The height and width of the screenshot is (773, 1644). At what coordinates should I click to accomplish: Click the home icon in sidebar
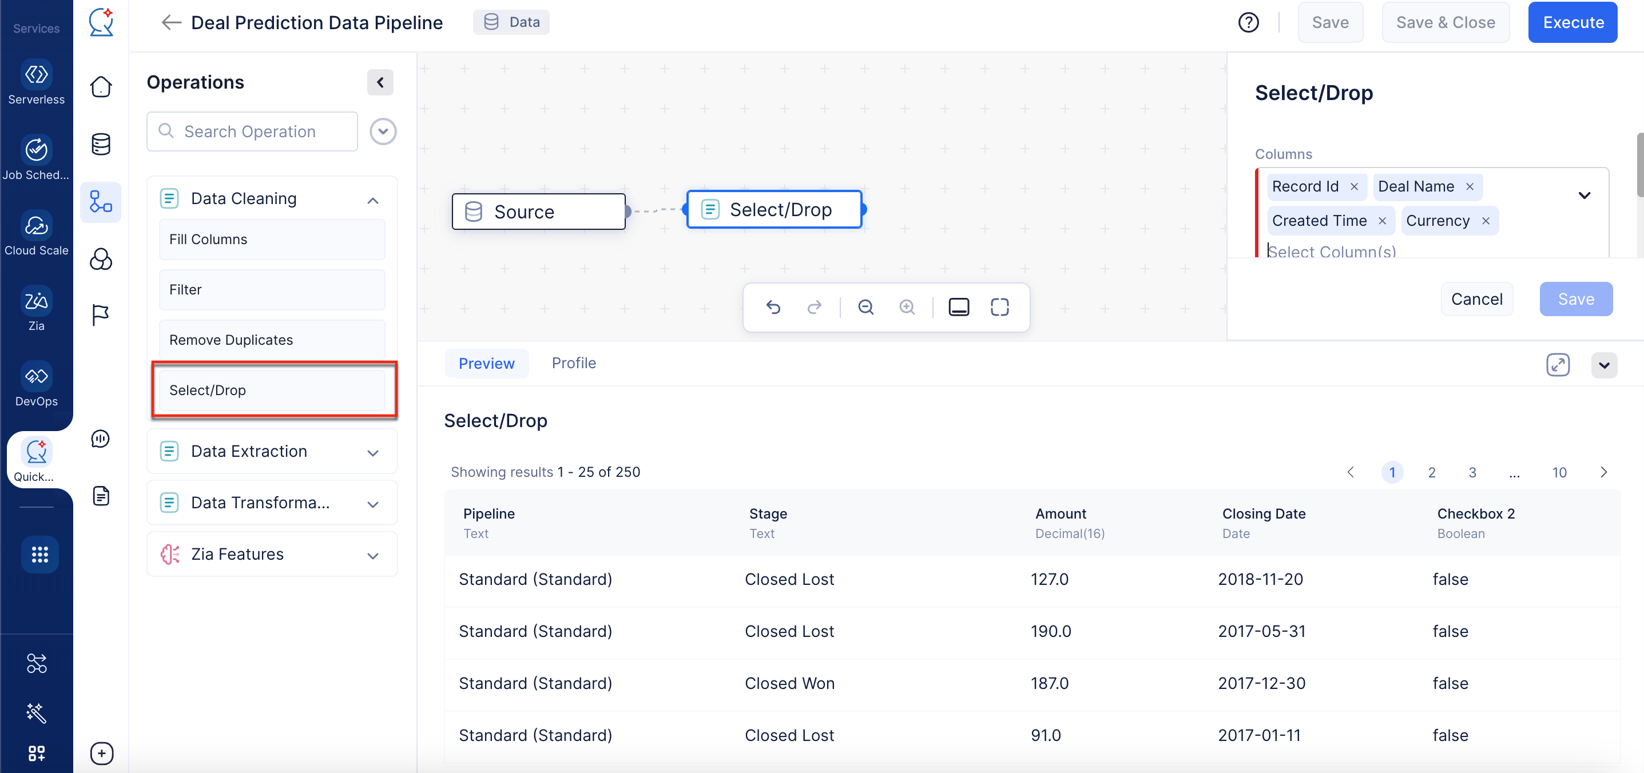(x=101, y=87)
